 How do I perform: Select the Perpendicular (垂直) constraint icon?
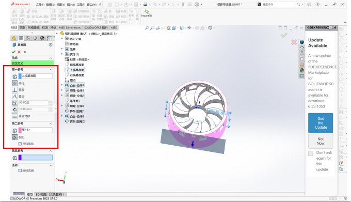pyautogui.click(x=14, y=90)
